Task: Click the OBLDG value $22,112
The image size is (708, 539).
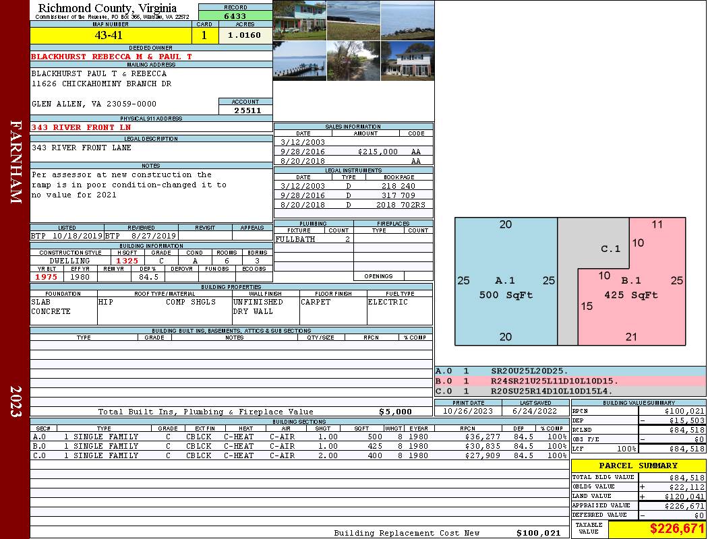Action: point(686,487)
